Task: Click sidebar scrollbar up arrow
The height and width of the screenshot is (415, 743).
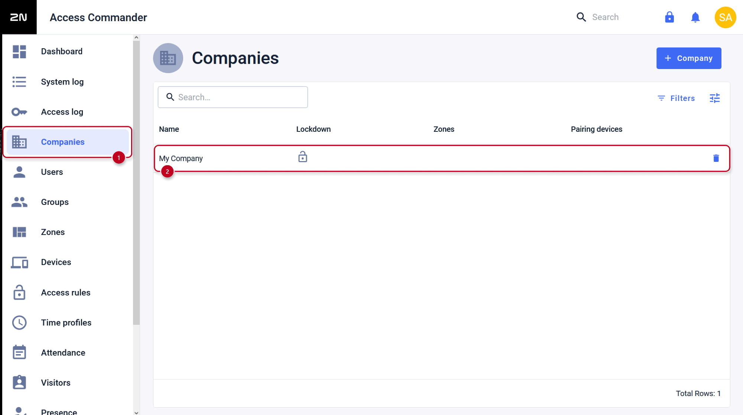Action: click(136, 37)
